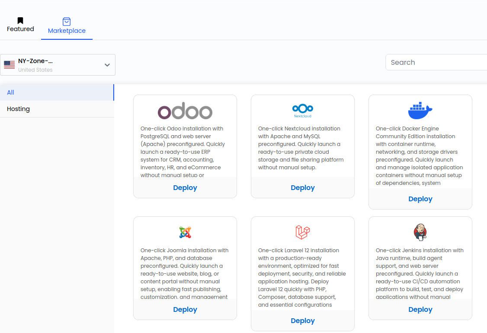Open the NY-Zone region dropdown
This screenshot has width=487, height=333.
coord(58,65)
